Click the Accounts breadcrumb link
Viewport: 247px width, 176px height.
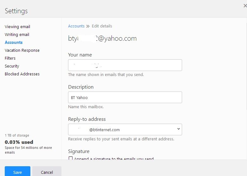(76, 26)
